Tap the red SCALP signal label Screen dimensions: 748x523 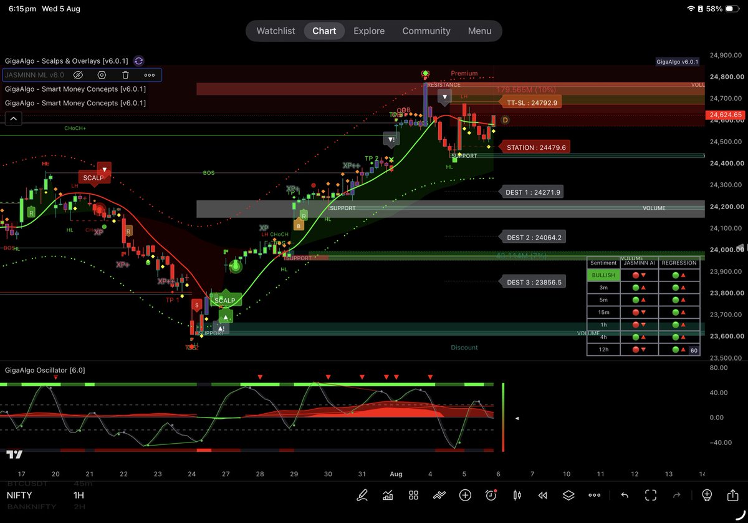[93, 178]
